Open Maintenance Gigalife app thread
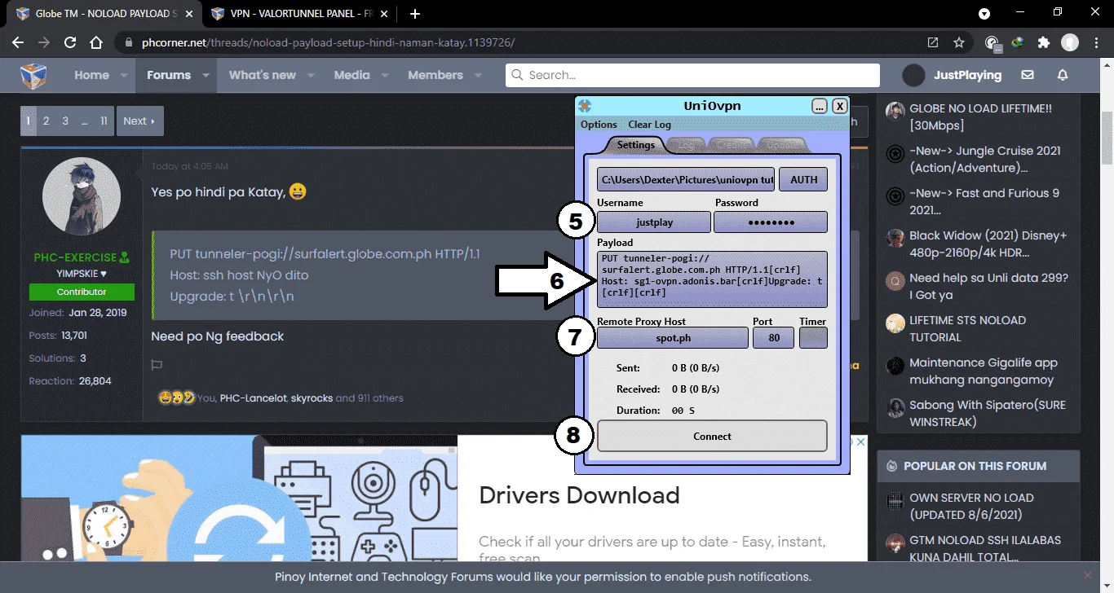Screen dimensions: 1114x593 click(984, 371)
